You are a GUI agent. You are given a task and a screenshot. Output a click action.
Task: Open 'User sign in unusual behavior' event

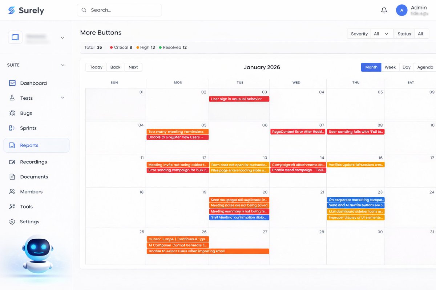[239, 99]
